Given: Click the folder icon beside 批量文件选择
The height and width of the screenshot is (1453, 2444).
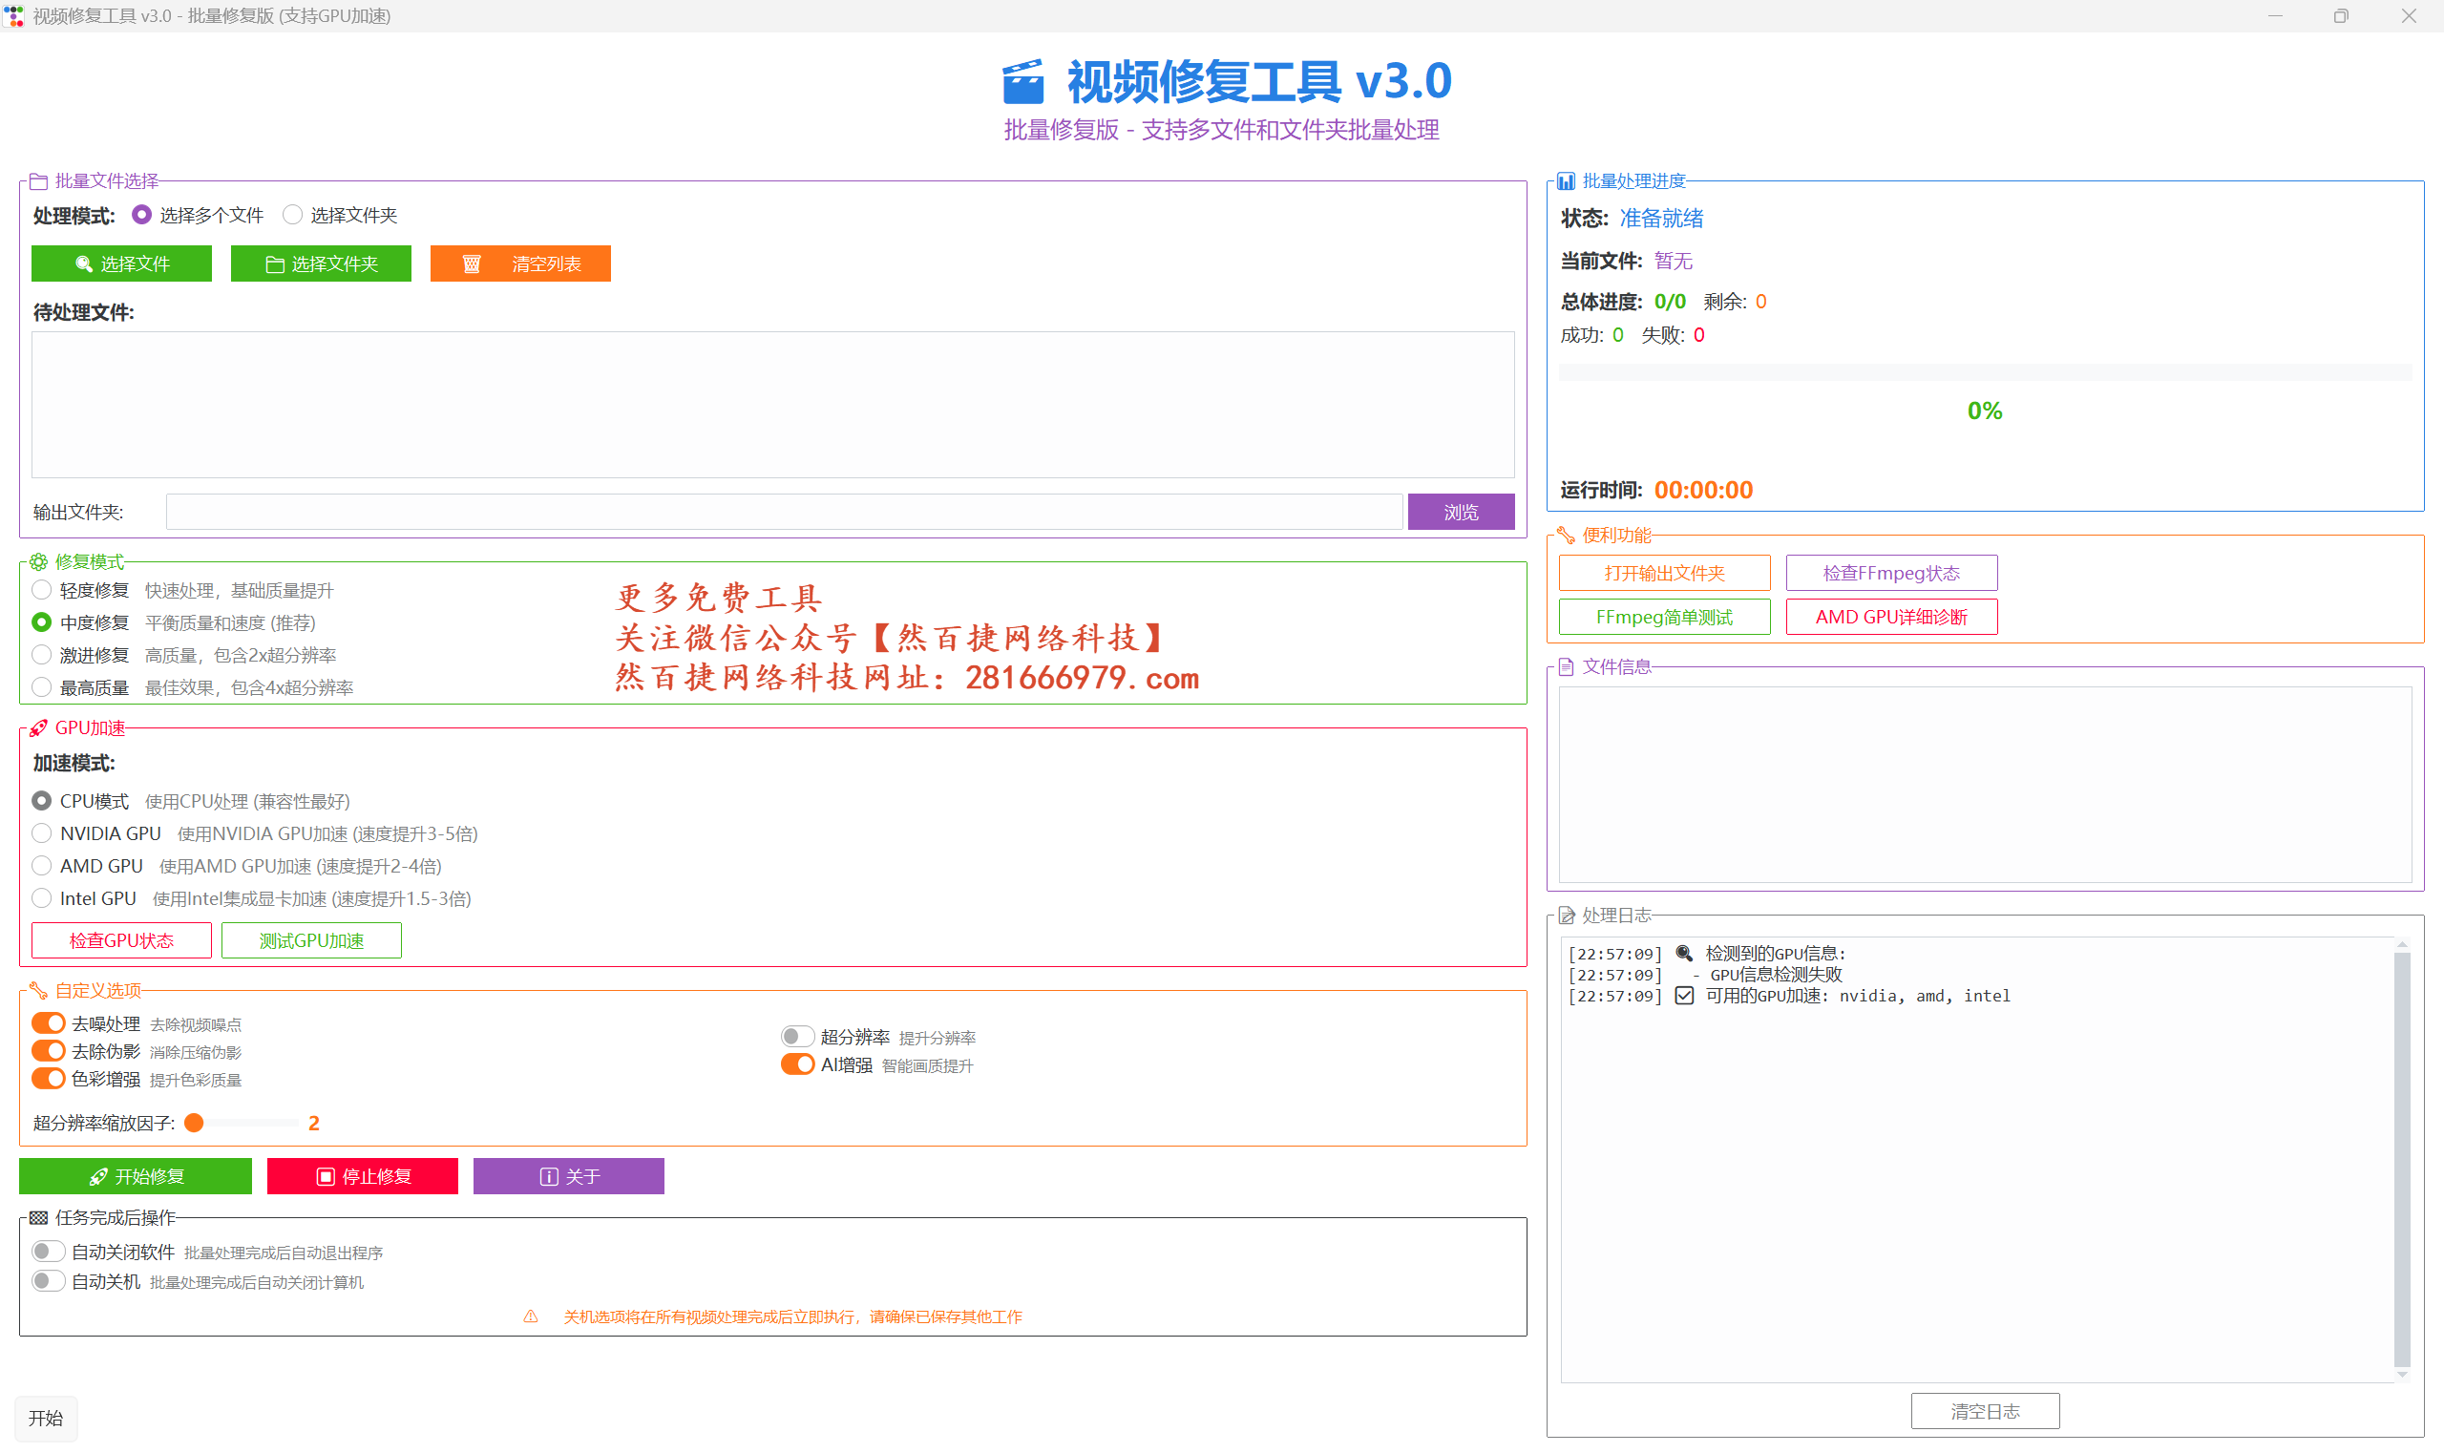Looking at the screenshot, I should pos(38,181).
